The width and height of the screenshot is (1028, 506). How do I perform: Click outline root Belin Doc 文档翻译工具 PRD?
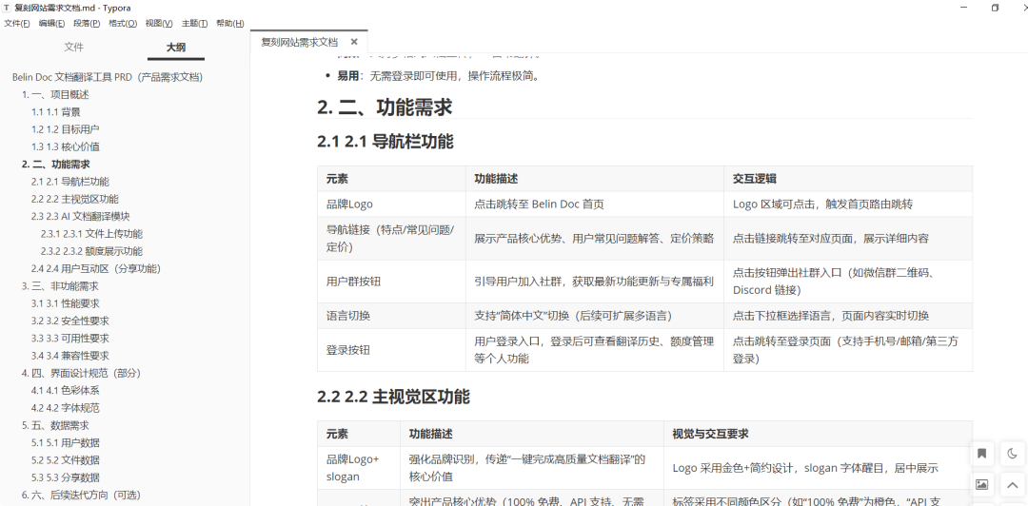coord(108,77)
